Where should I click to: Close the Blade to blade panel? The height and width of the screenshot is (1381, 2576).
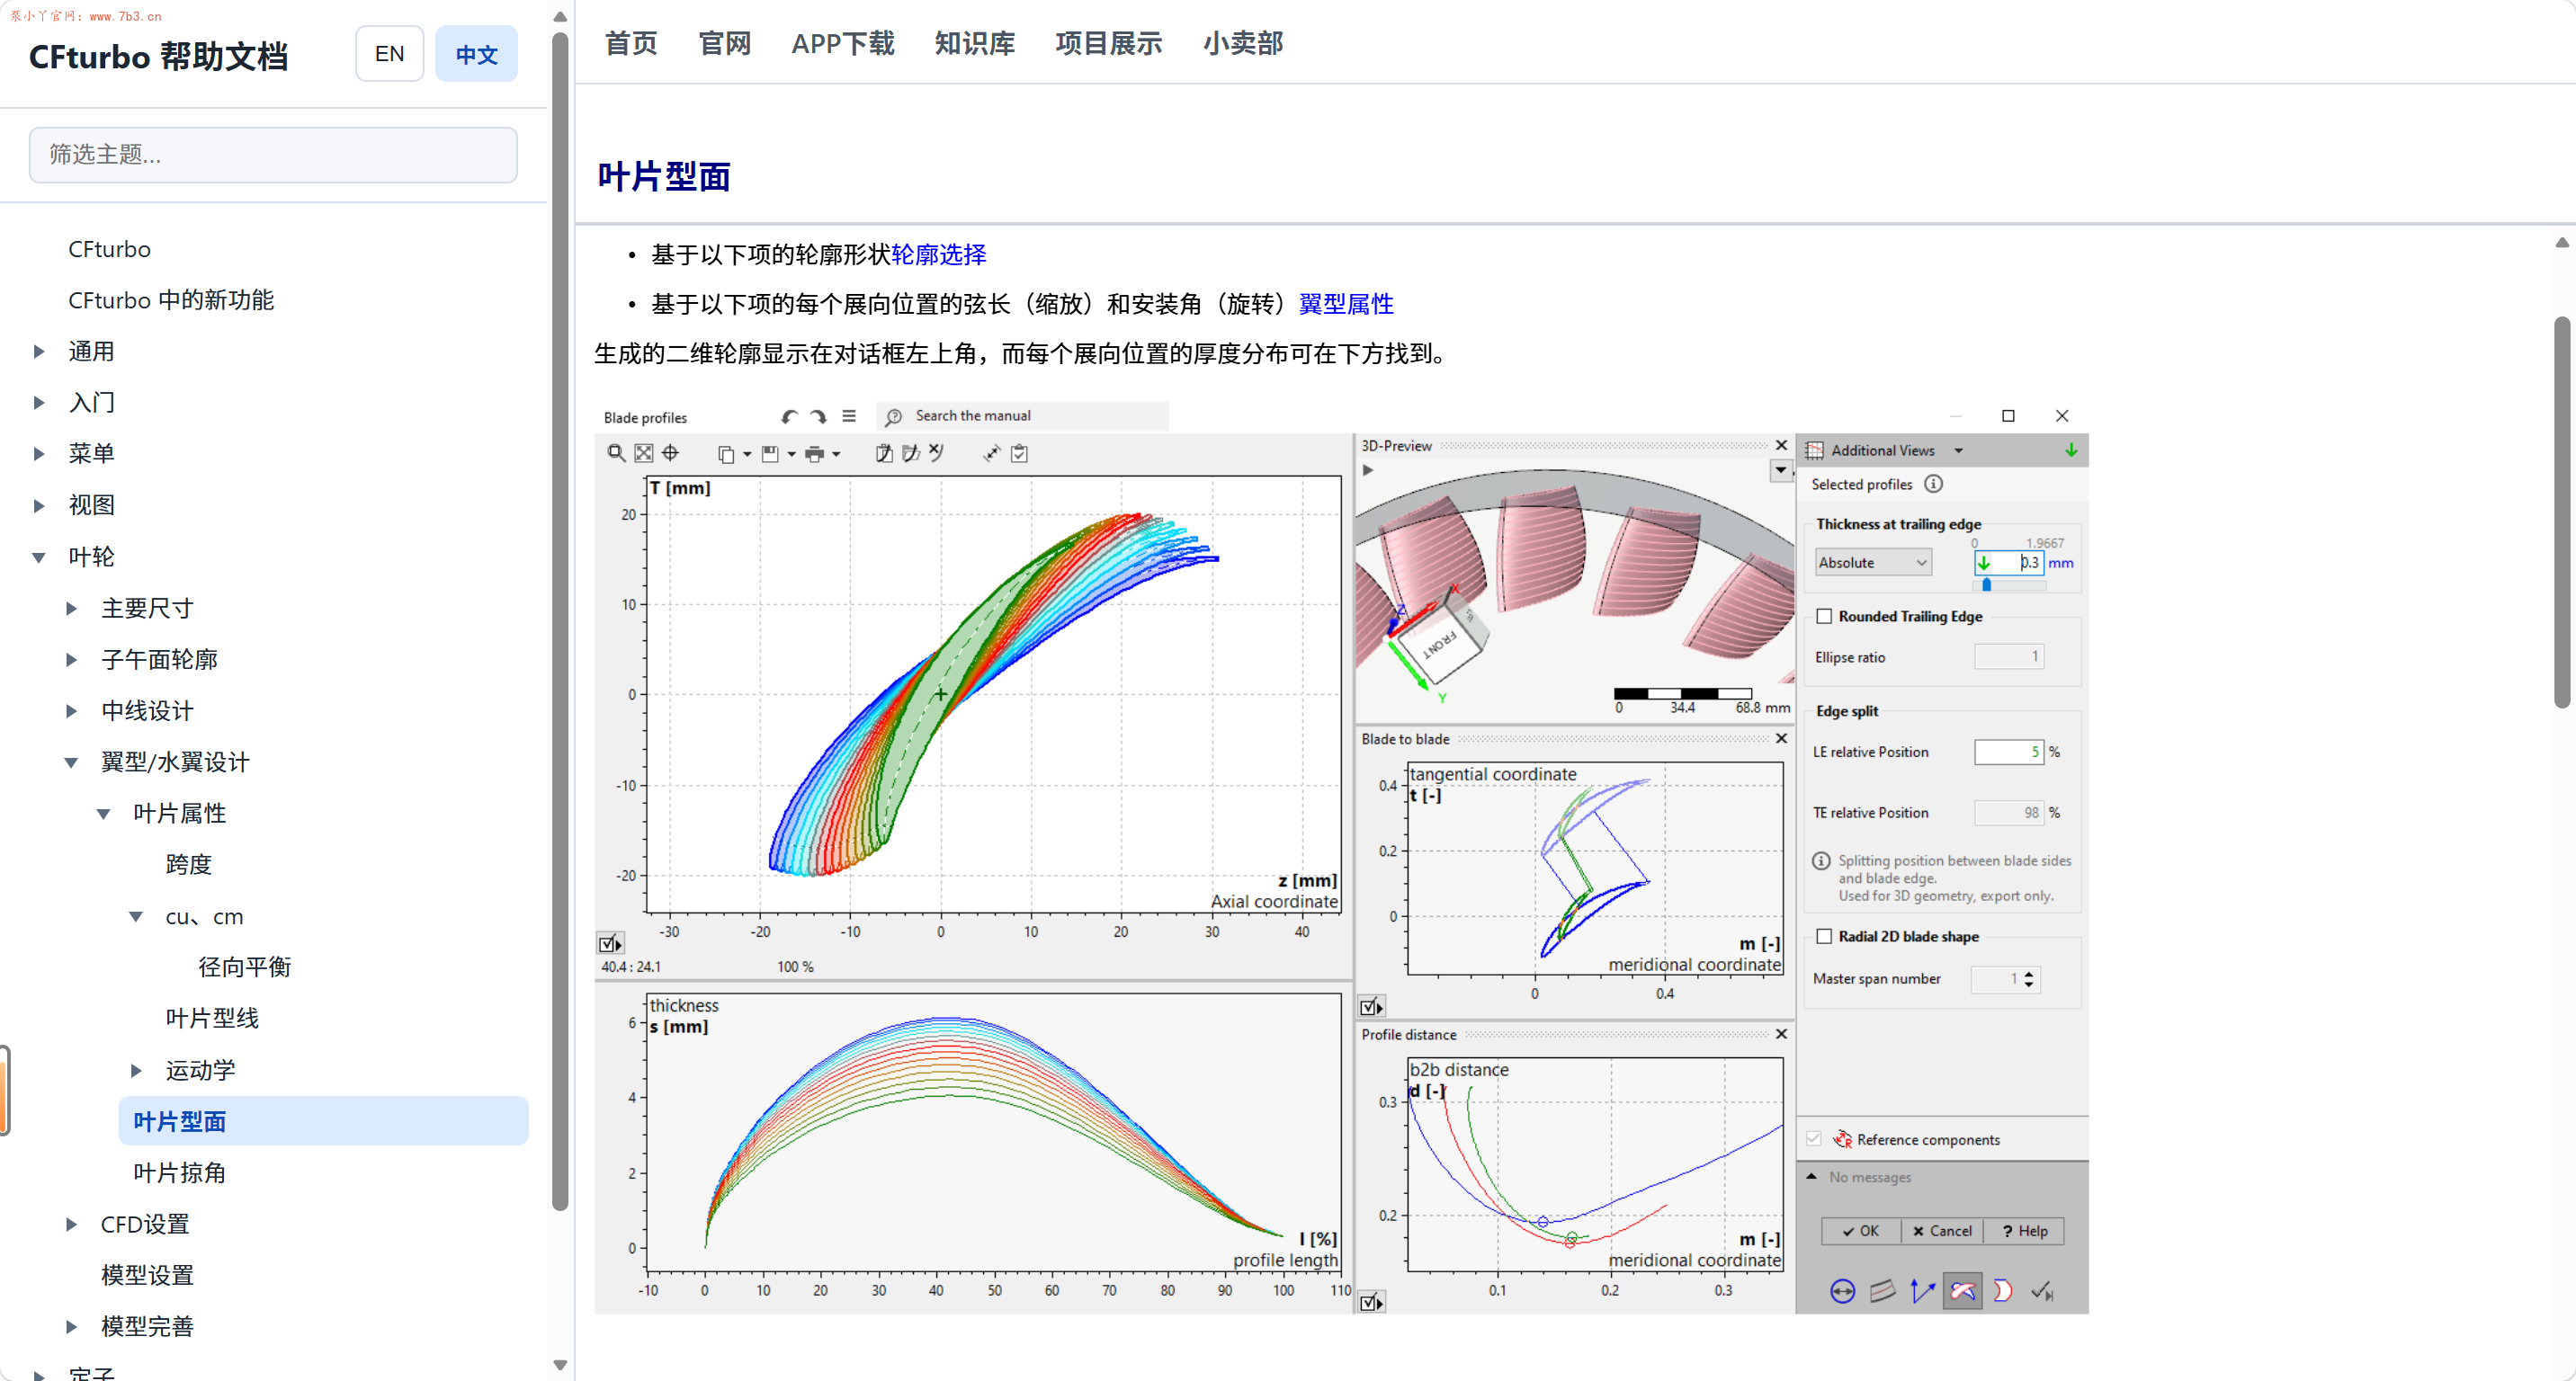pyautogui.click(x=1781, y=738)
